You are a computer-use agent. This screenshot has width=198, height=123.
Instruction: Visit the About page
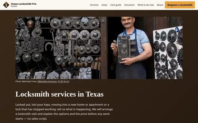point(160,5)
